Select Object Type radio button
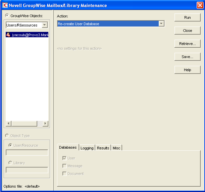 click(7, 136)
